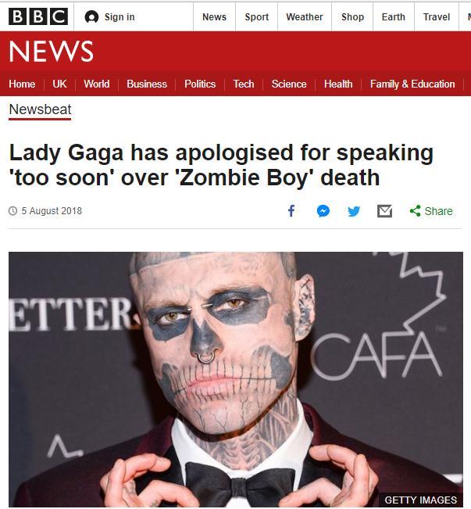Click the Zombie Boy article photo
The width and height of the screenshot is (471, 509).
236,379
